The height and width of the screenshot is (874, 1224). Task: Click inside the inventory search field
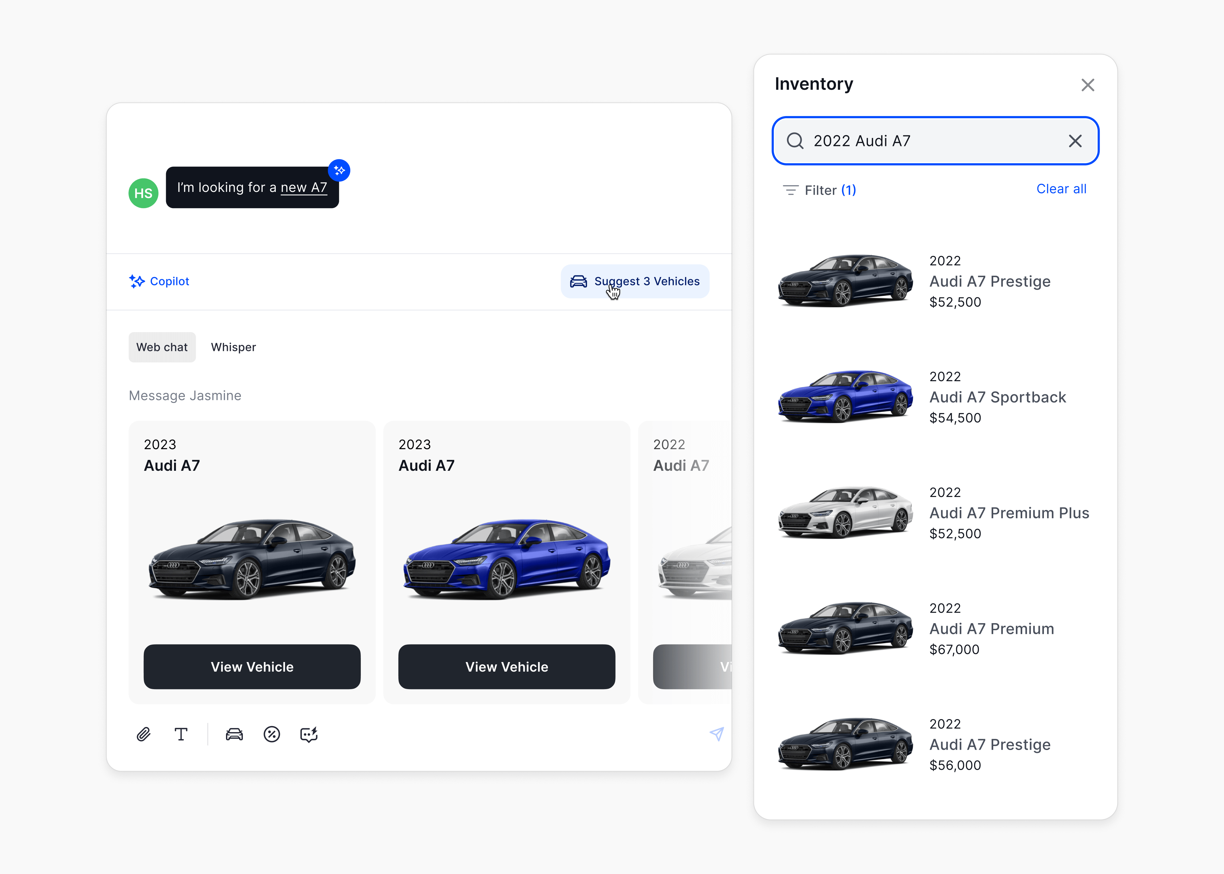[935, 141]
